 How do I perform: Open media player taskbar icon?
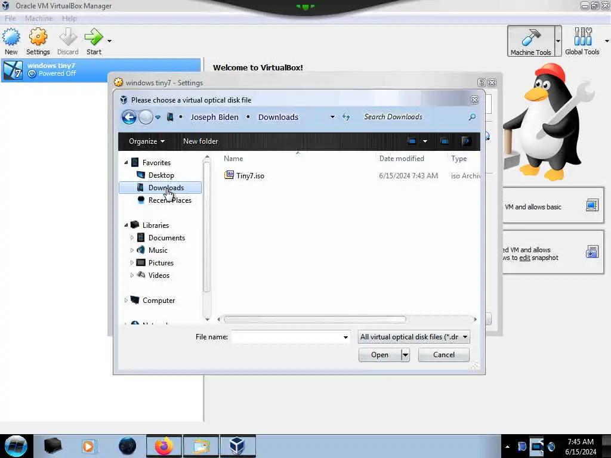(88, 446)
